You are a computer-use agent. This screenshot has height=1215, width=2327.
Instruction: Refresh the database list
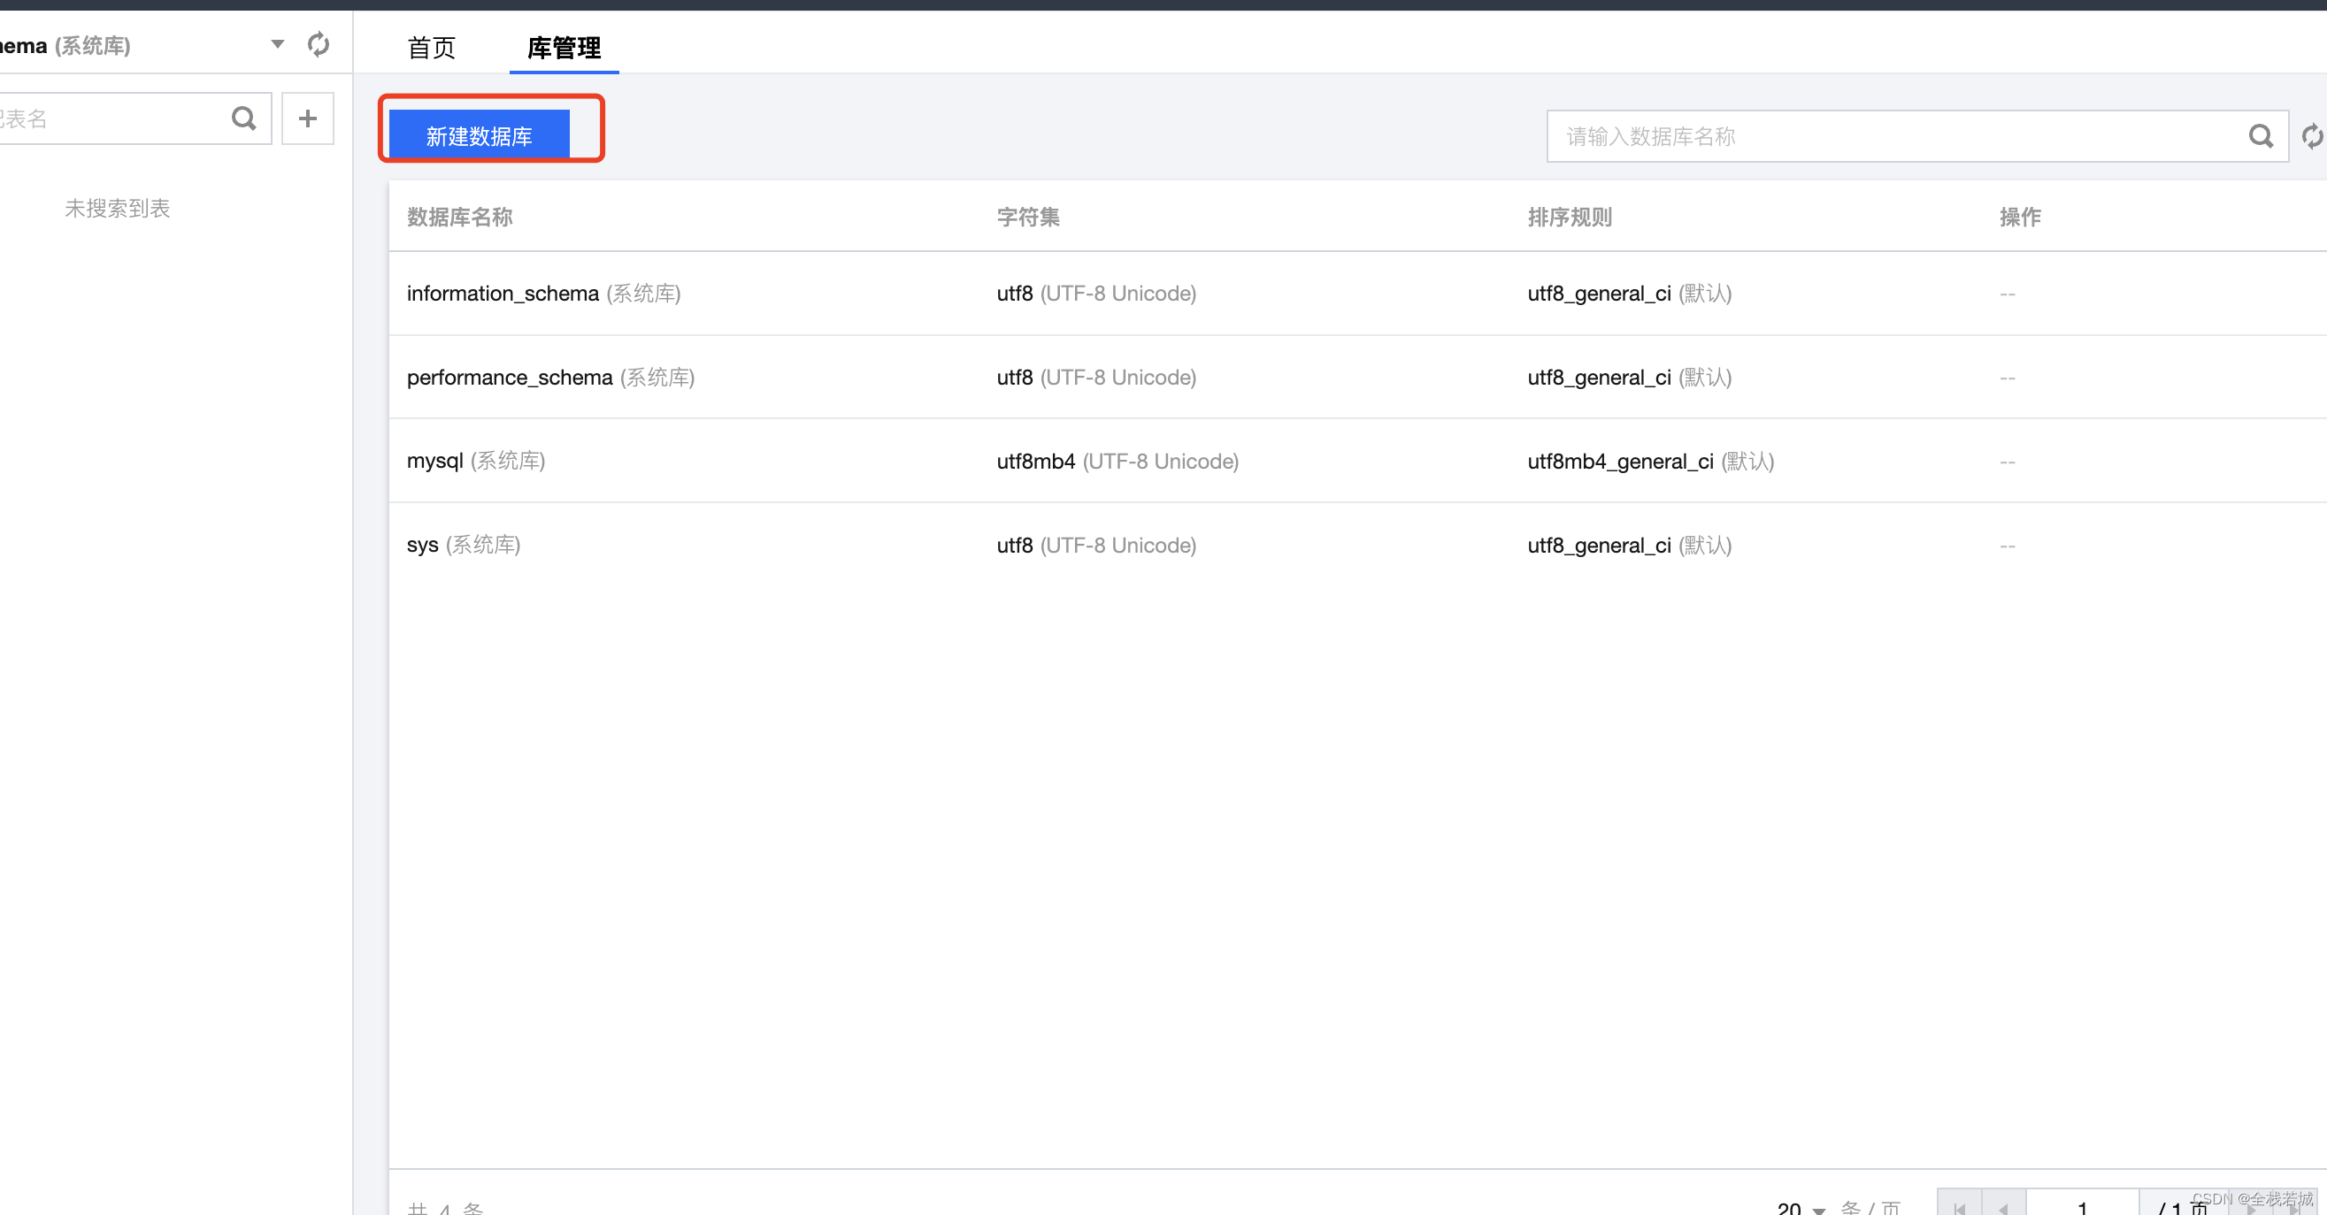pyautogui.click(x=2313, y=136)
